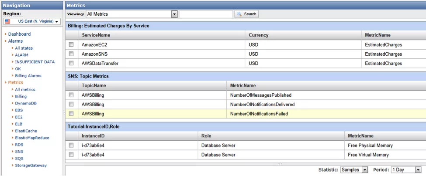This screenshot has width=426, height=176.
Task: Open the US East (N. Virginia) region dropdown
Action: [x=32, y=21]
